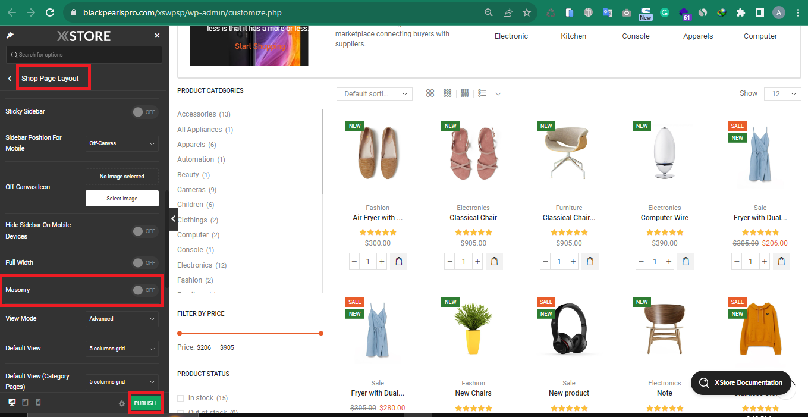The height and width of the screenshot is (417, 808).
Task: Open Default View Category Pages dropdown
Action: (x=122, y=382)
